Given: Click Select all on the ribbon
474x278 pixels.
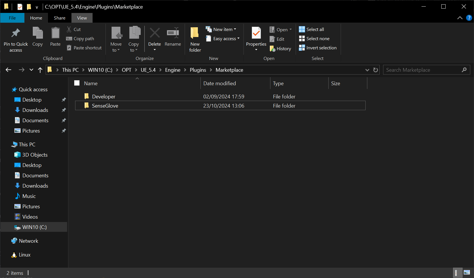Looking at the screenshot, I should (311, 29).
